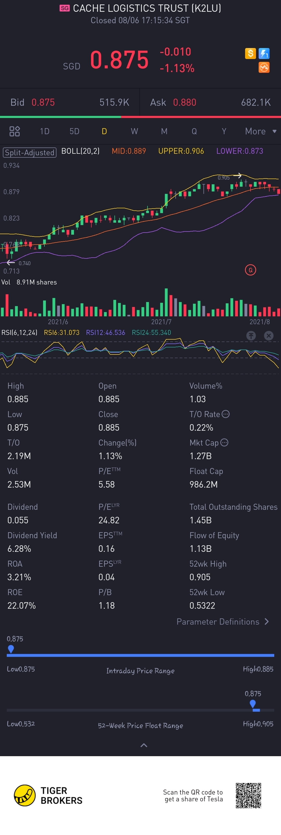Close the RSI indicator panel
281x835 pixels.
(x=269, y=336)
